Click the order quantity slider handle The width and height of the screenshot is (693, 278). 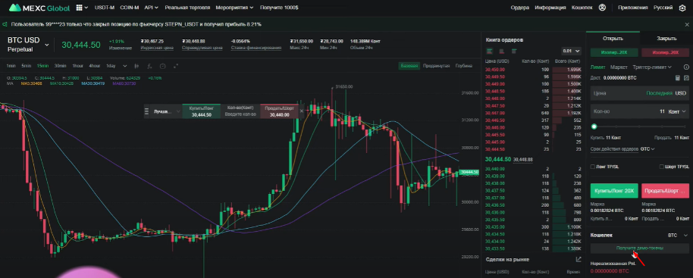(x=594, y=127)
